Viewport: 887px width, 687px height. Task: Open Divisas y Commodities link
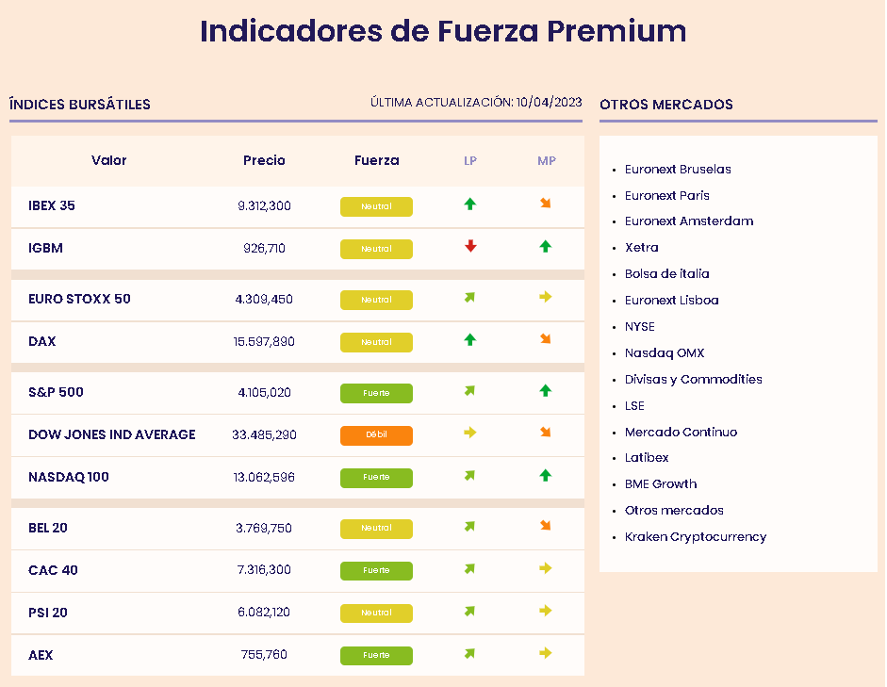point(693,380)
